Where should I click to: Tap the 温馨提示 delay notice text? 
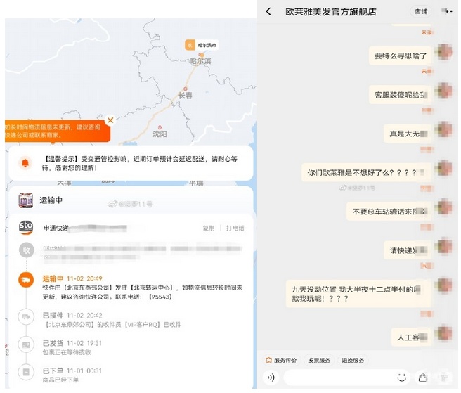pos(140,163)
